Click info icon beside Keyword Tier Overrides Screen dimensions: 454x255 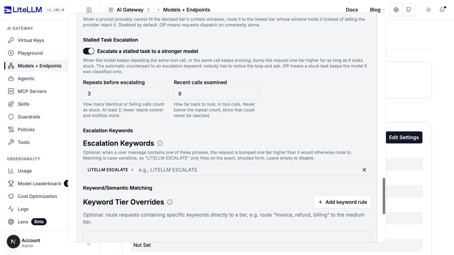coord(170,202)
